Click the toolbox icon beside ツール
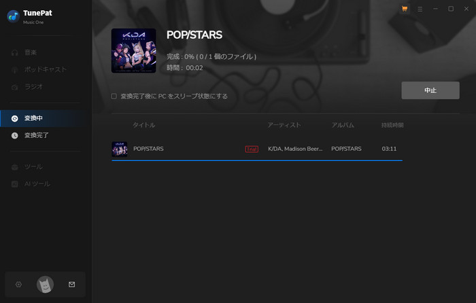This screenshot has height=303, width=476. click(14, 167)
